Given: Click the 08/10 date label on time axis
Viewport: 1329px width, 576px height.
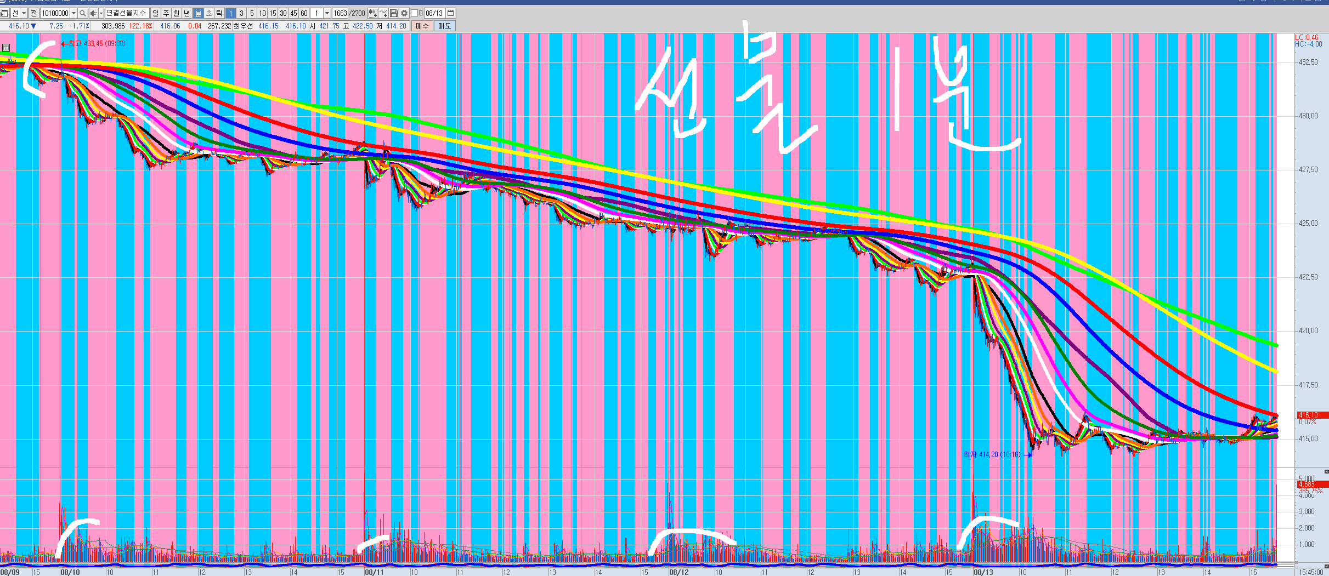Looking at the screenshot, I should 70,572.
